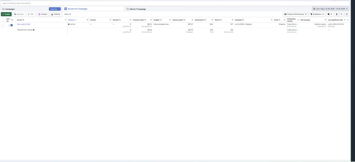Image resolution: width=355 pixels, height=162 pixels.
Task: Open the Bid strategy column options arrow
Action: point(325,20)
